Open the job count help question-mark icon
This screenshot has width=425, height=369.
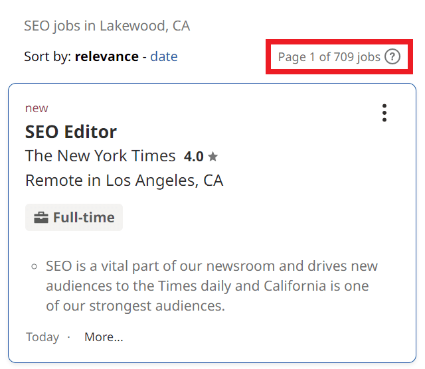392,57
